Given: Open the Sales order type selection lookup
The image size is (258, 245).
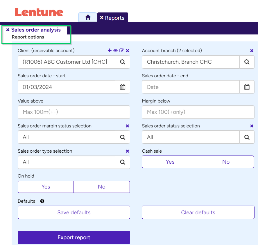Looking at the screenshot, I should [x=122, y=162].
